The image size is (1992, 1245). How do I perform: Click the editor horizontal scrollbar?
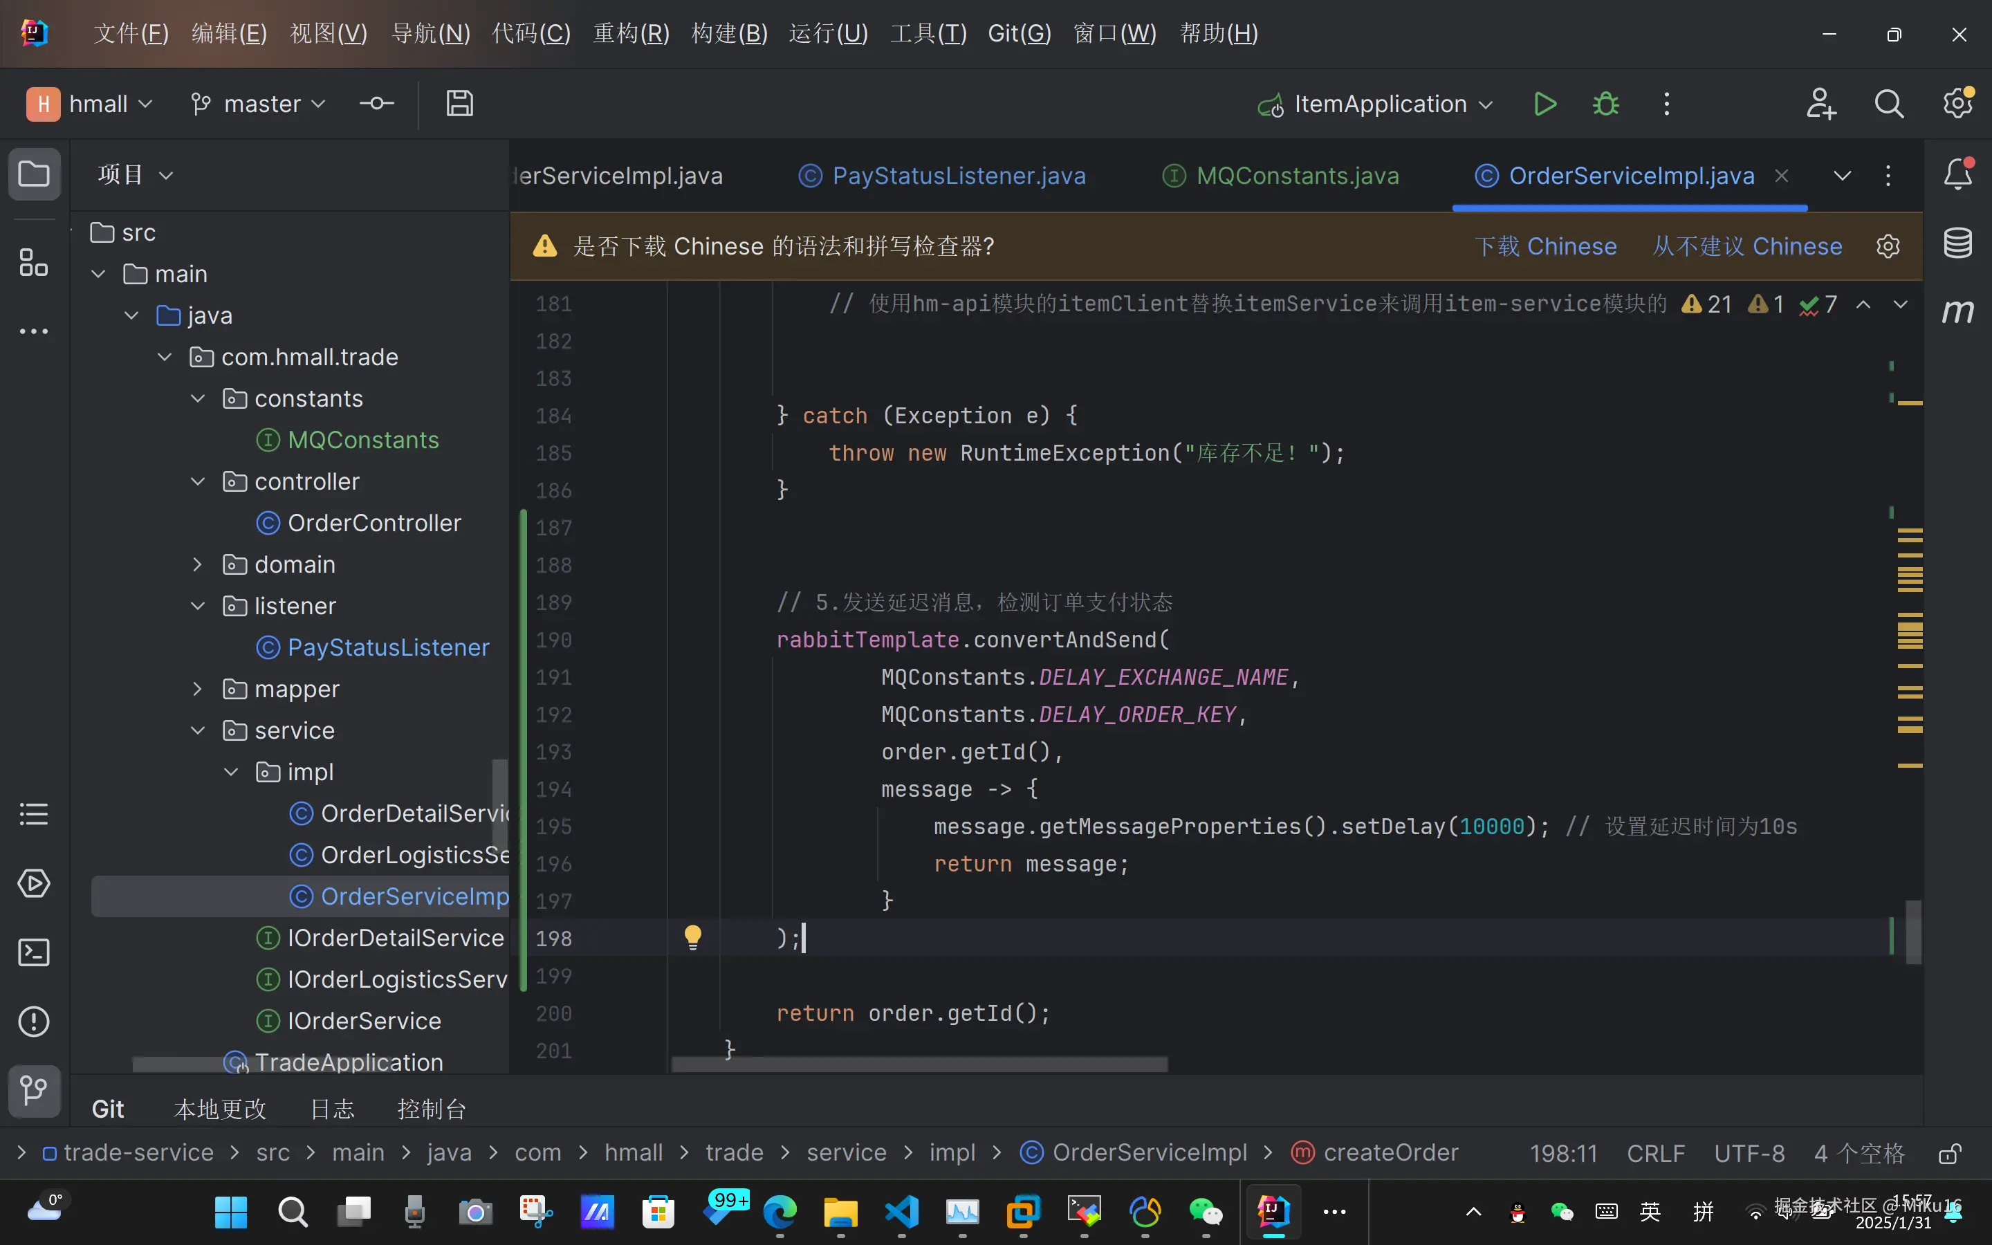[x=919, y=1064]
